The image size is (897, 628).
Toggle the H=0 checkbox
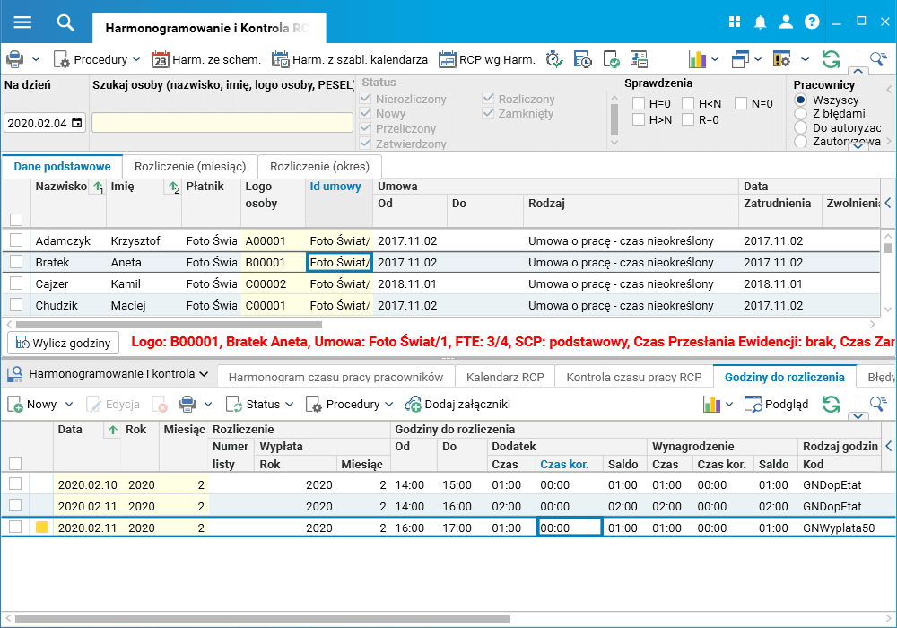click(639, 103)
